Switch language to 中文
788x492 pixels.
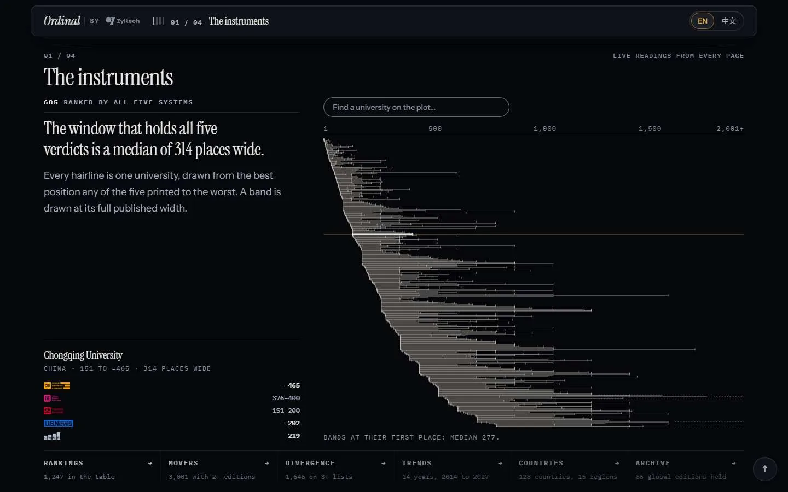pyautogui.click(x=728, y=21)
